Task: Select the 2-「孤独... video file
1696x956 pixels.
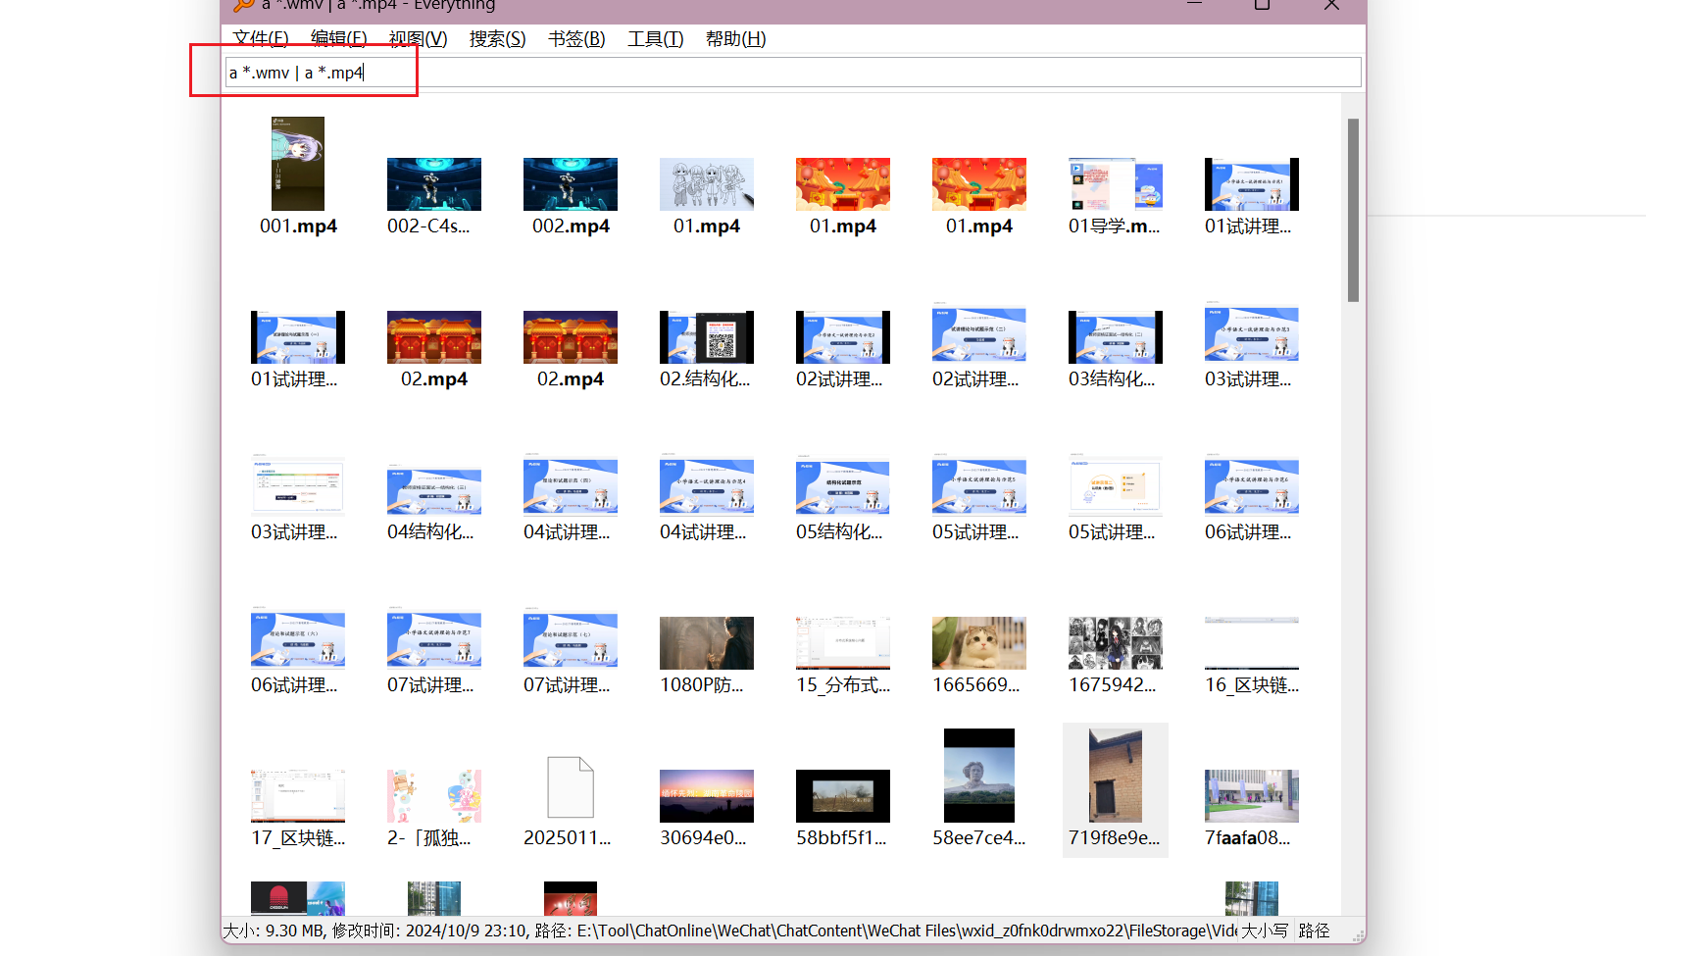Action: [434, 808]
